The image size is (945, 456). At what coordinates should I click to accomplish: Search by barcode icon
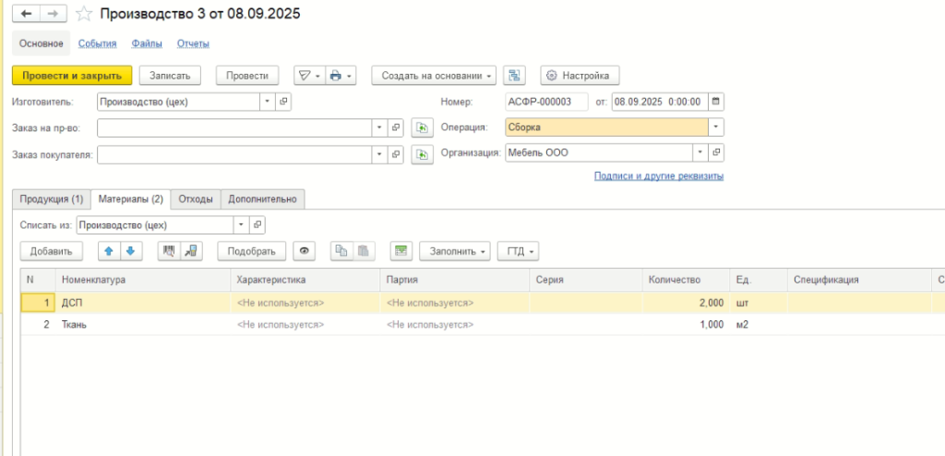(169, 251)
